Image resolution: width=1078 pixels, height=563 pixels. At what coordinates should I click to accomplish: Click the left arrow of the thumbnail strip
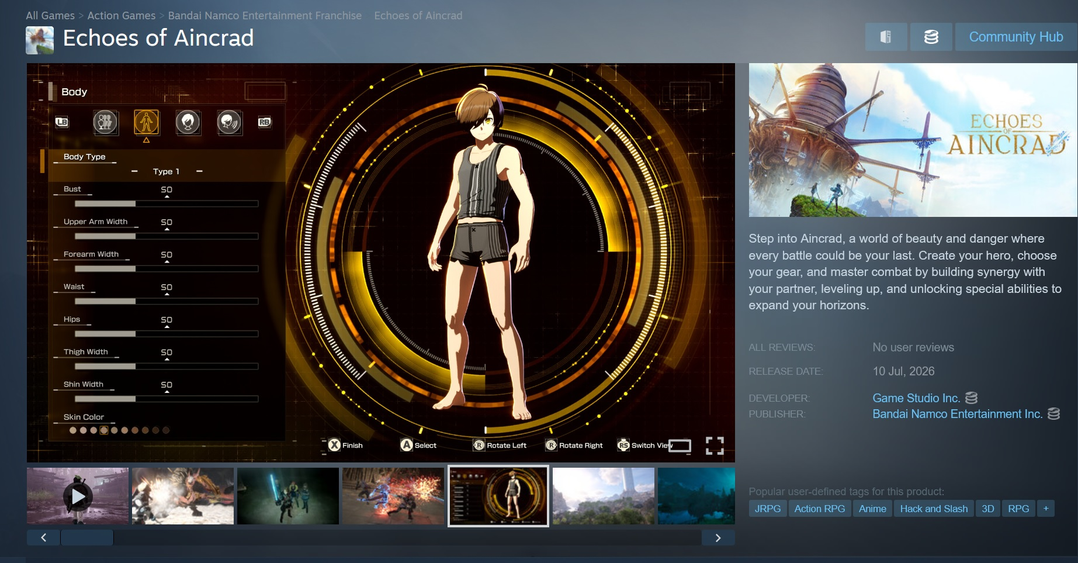43,538
